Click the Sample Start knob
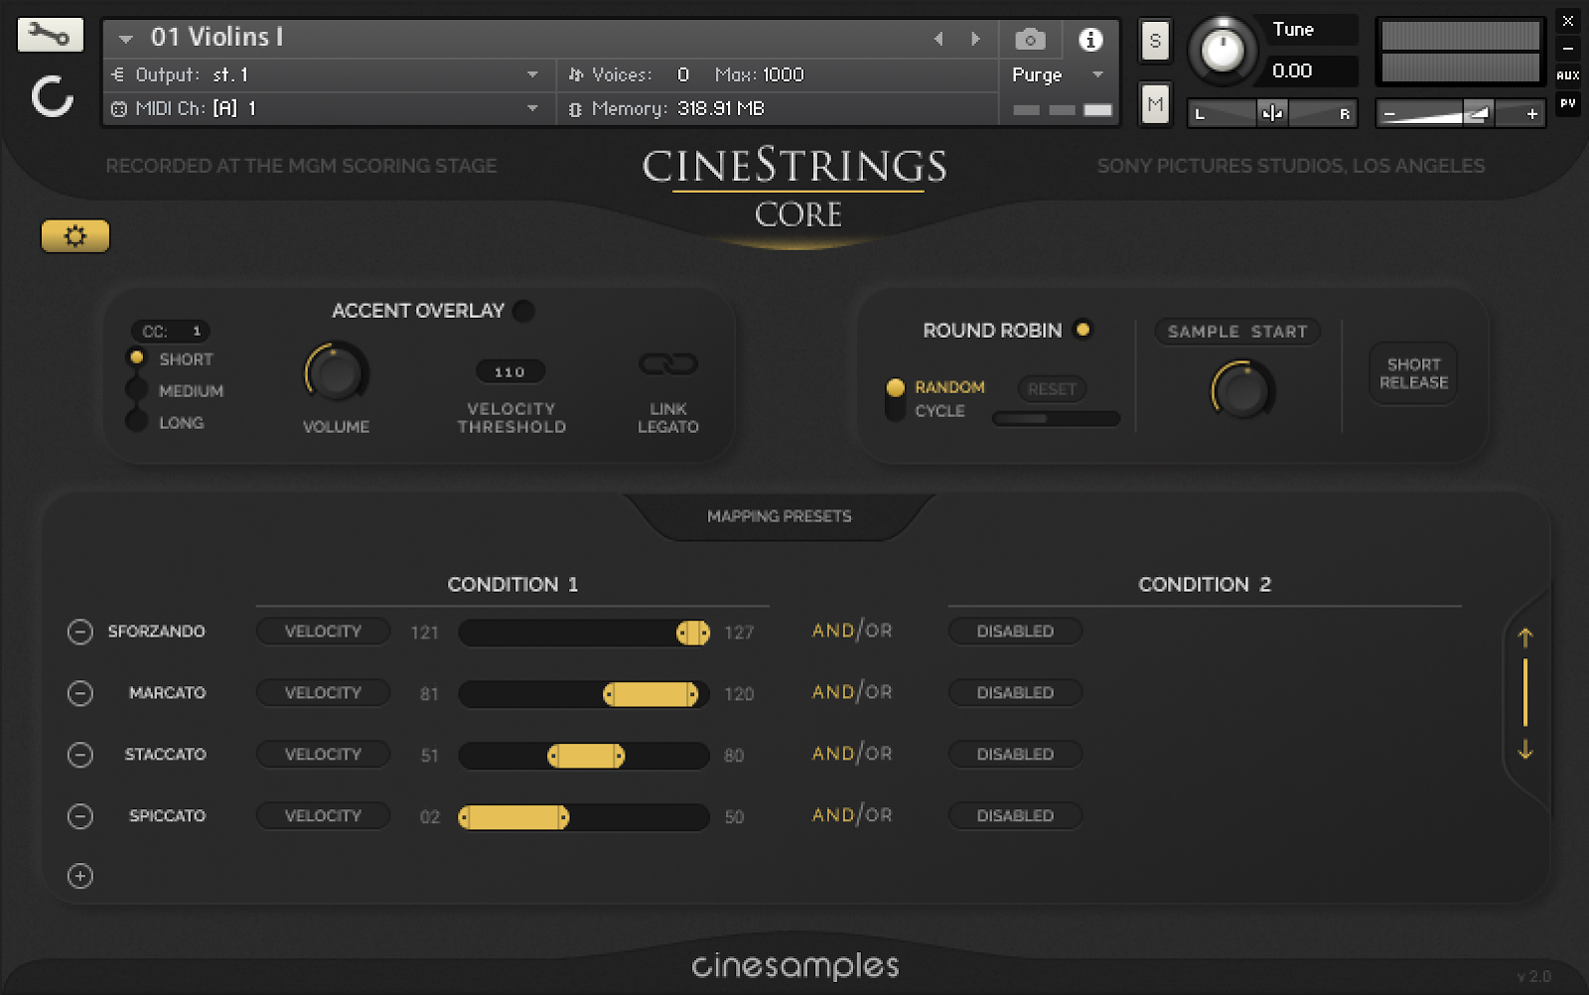1589x995 pixels. coord(1242,391)
